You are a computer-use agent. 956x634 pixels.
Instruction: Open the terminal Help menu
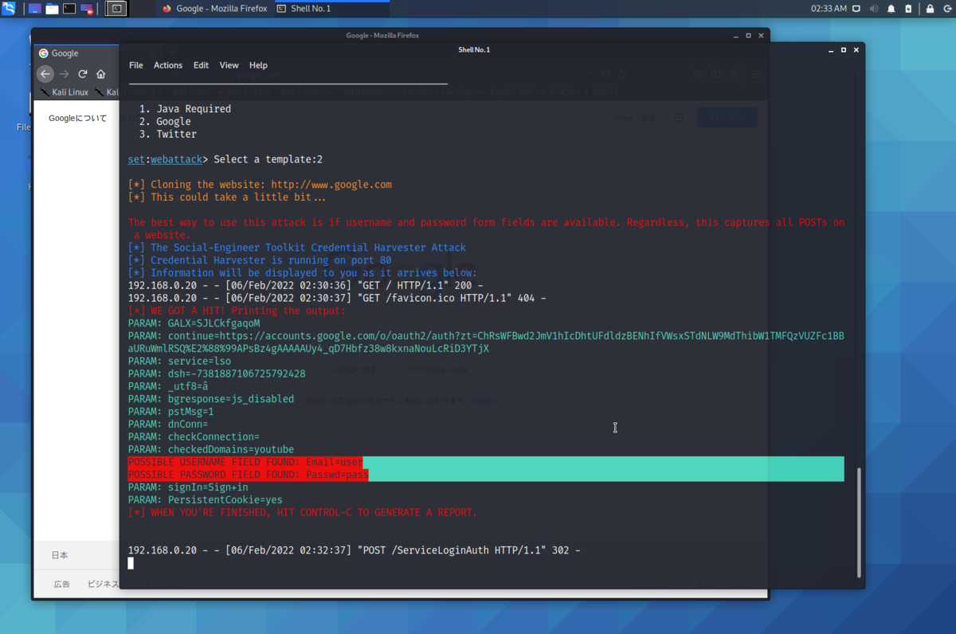258,65
